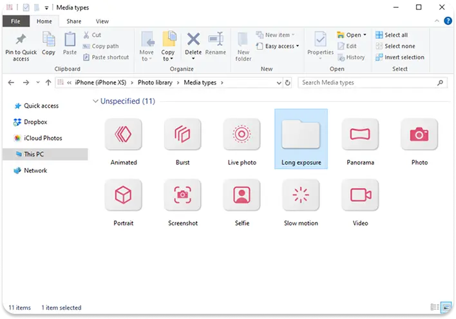Click iPhone (iPhone XS) in address bar
This screenshot has width=456, height=319.
[x=100, y=82]
